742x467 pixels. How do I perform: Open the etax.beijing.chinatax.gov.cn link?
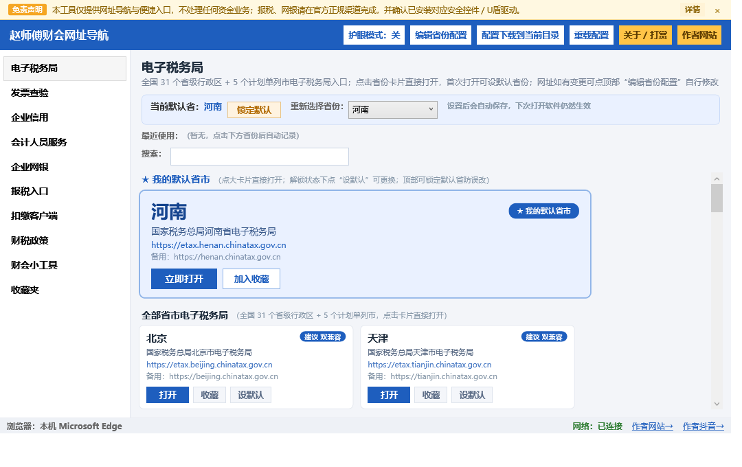coord(209,365)
